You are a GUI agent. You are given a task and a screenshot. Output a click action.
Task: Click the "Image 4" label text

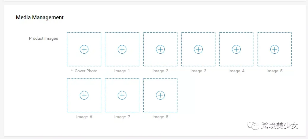pyautogui.click(x=236, y=71)
